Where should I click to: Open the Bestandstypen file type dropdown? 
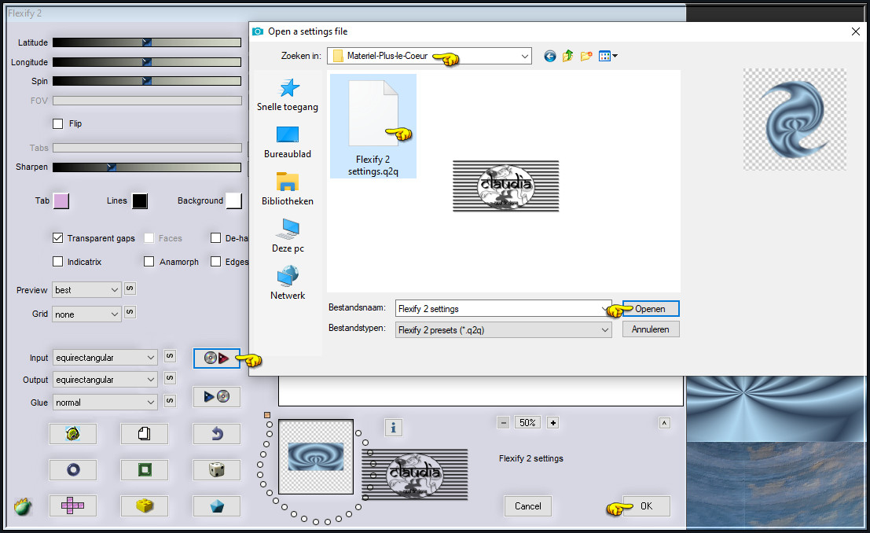click(x=503, y=330)
